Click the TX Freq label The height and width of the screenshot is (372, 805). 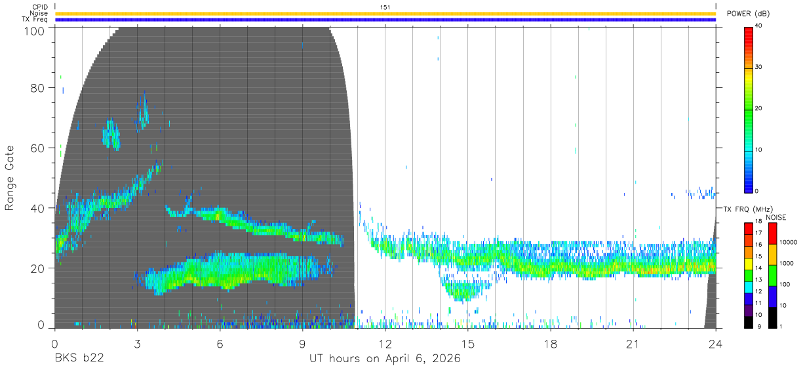click(35, 19)
